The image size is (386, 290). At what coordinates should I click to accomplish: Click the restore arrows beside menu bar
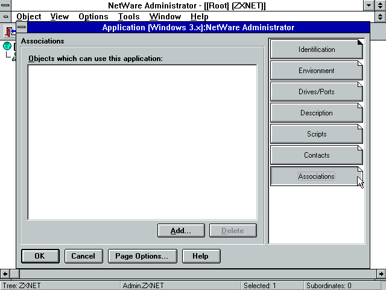tap(380, 16)
